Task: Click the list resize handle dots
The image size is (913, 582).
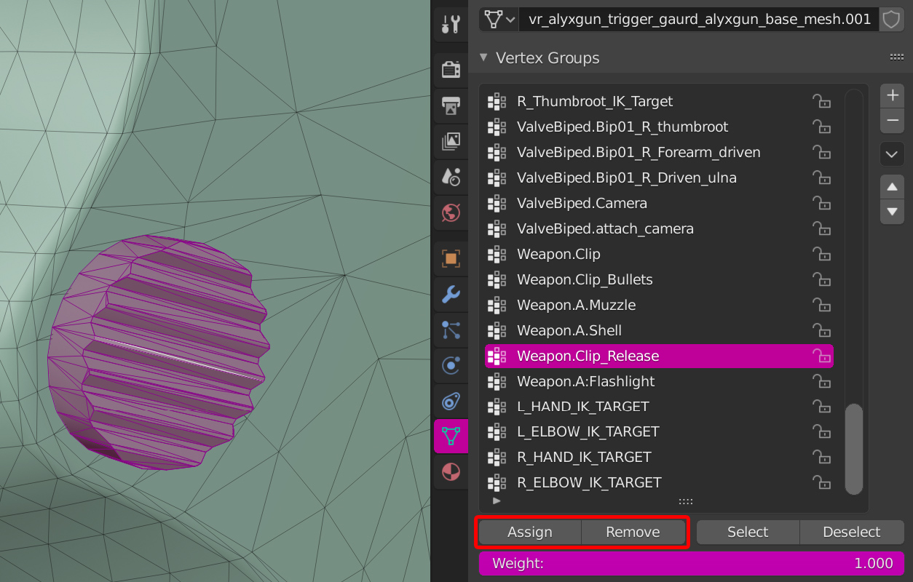Action: pyautogui.click(x=685, y=501)
